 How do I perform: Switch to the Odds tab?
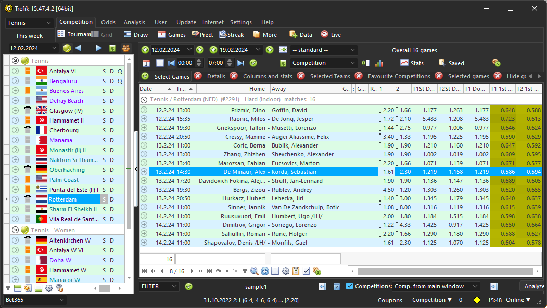click(x=108, y=22)
